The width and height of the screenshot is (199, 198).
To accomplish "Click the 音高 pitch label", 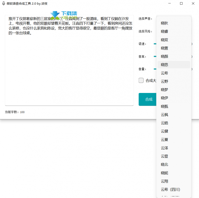I will point(142,57).
